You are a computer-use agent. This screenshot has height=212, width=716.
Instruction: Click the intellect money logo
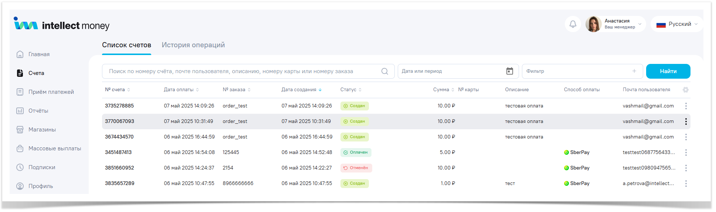pyautogui.click(x=61, y=24)
